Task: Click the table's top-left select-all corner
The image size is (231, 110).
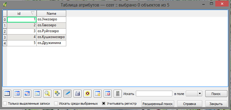Action: [5, 14]
